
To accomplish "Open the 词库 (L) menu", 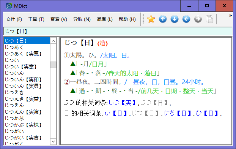I will point(105,19).
